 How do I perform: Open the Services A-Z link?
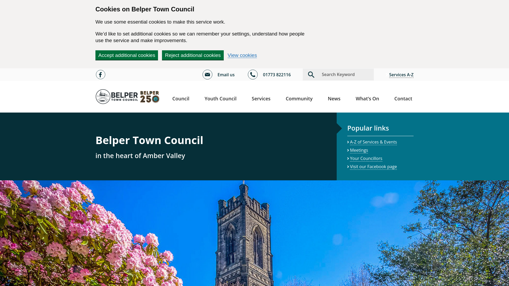click(x=401, y=75)
